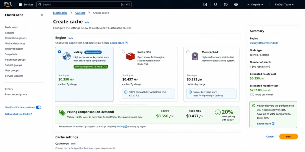Click the search magnifier icon

pos(40,4)
